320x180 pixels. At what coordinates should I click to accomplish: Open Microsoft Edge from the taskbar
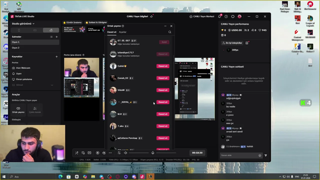[60, 177]
